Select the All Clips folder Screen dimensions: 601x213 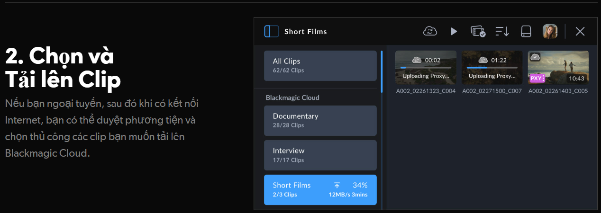point(320,66)
